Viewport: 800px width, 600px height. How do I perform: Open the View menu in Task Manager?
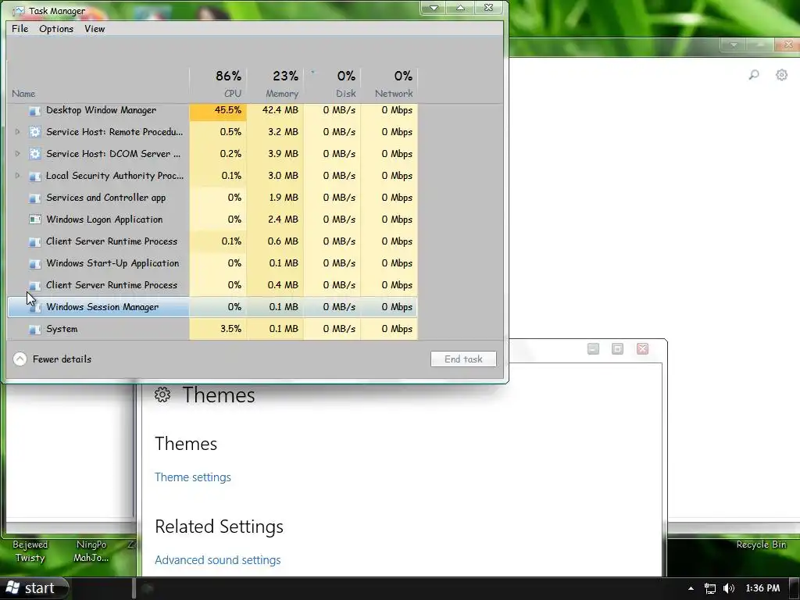95,29
